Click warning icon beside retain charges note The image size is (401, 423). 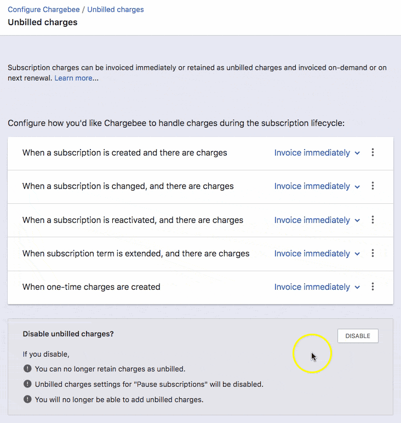click(x=27, y=369)
